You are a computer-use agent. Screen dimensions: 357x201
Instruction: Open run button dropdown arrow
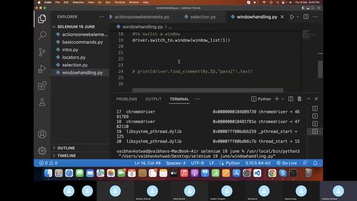pyautogui.click(x=298, y=17)
